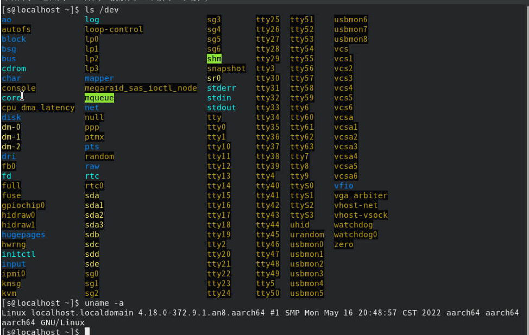This screenshot has height=335, width=529.
Task: Click the hugepages directory entry
Action: [x=23, y=235]
